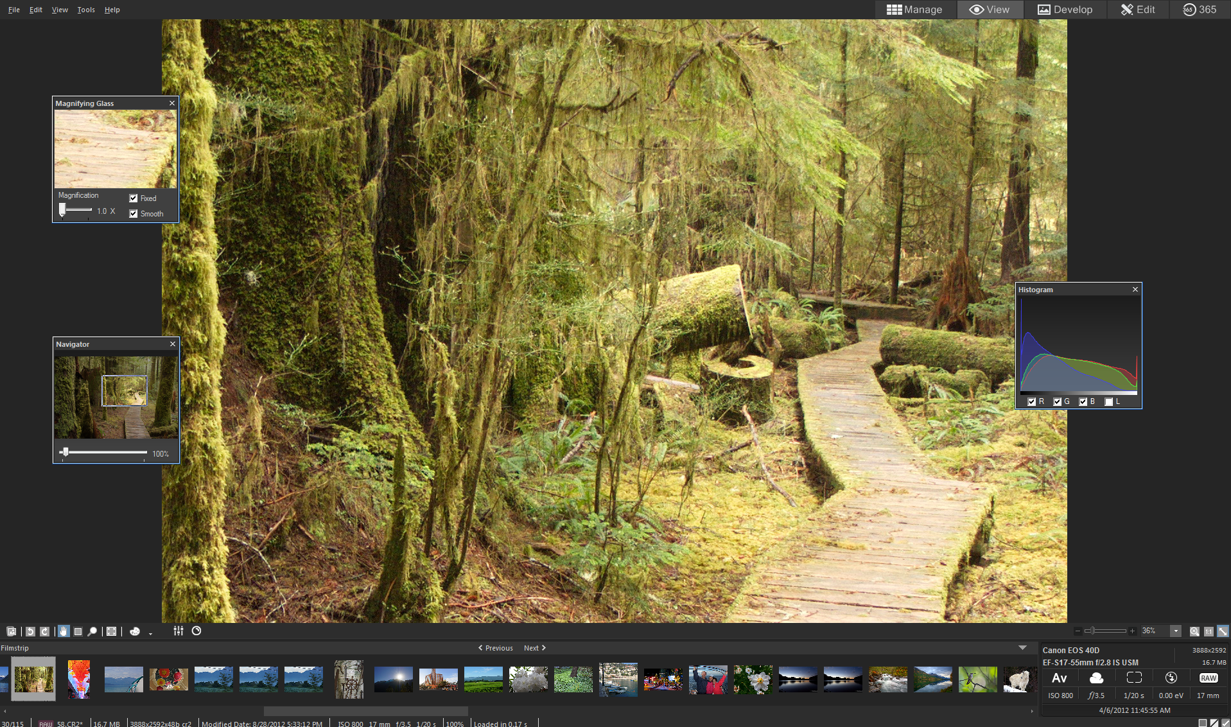Switch to full screen view
The height and width of the screenshot is (727, 1231).
[x=111, y=631]
